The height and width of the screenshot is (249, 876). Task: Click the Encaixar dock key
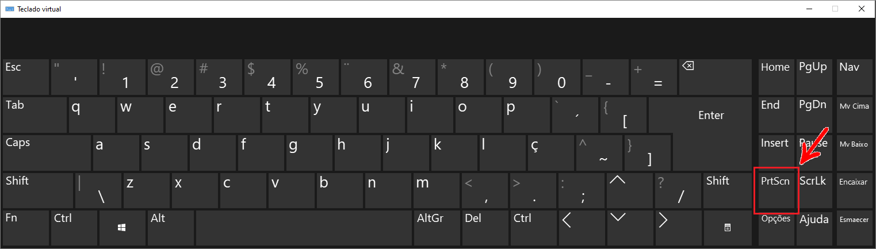click(853, 190)
